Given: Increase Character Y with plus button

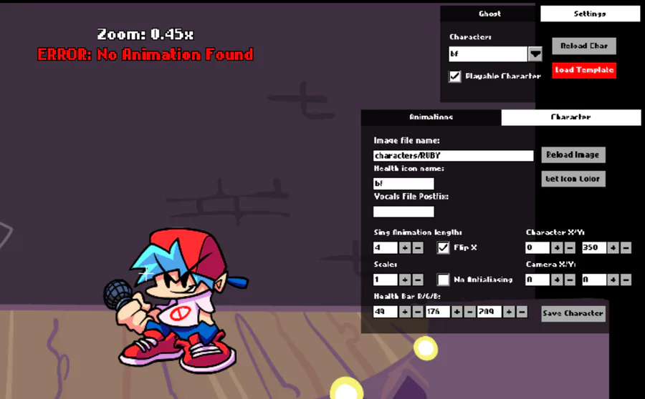Looking at the screenshot, I should click(613, 247).
